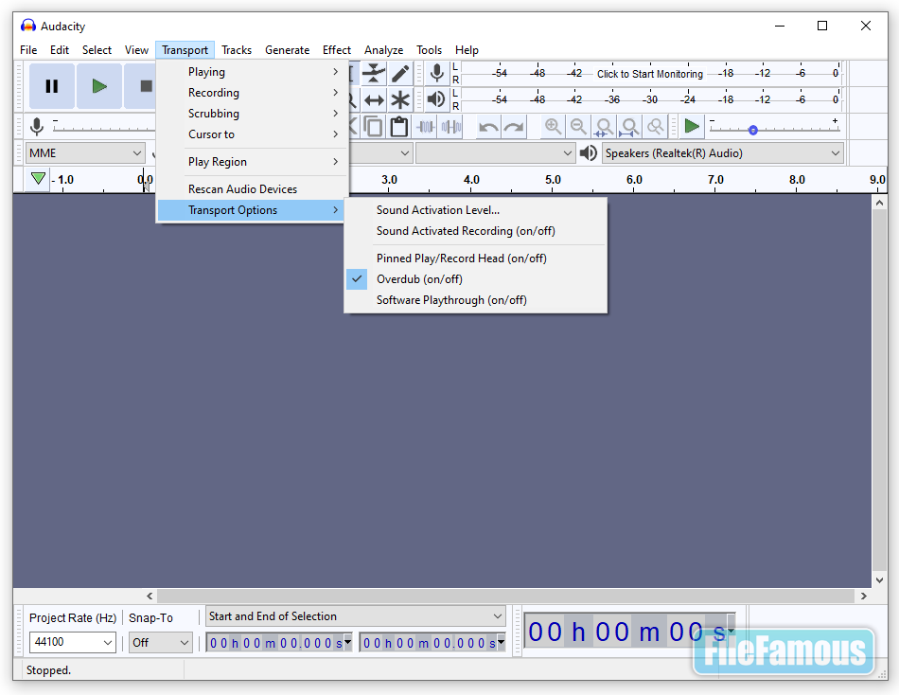
Task: Open the Project Rate 44100 dropdown
Action: point(72,642)
